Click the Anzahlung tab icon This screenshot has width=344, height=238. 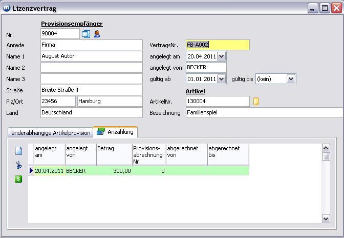pyautogui.click(x=101, y=132)
